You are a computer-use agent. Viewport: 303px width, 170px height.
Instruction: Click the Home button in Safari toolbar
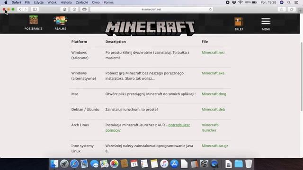[x=64, y=9]
